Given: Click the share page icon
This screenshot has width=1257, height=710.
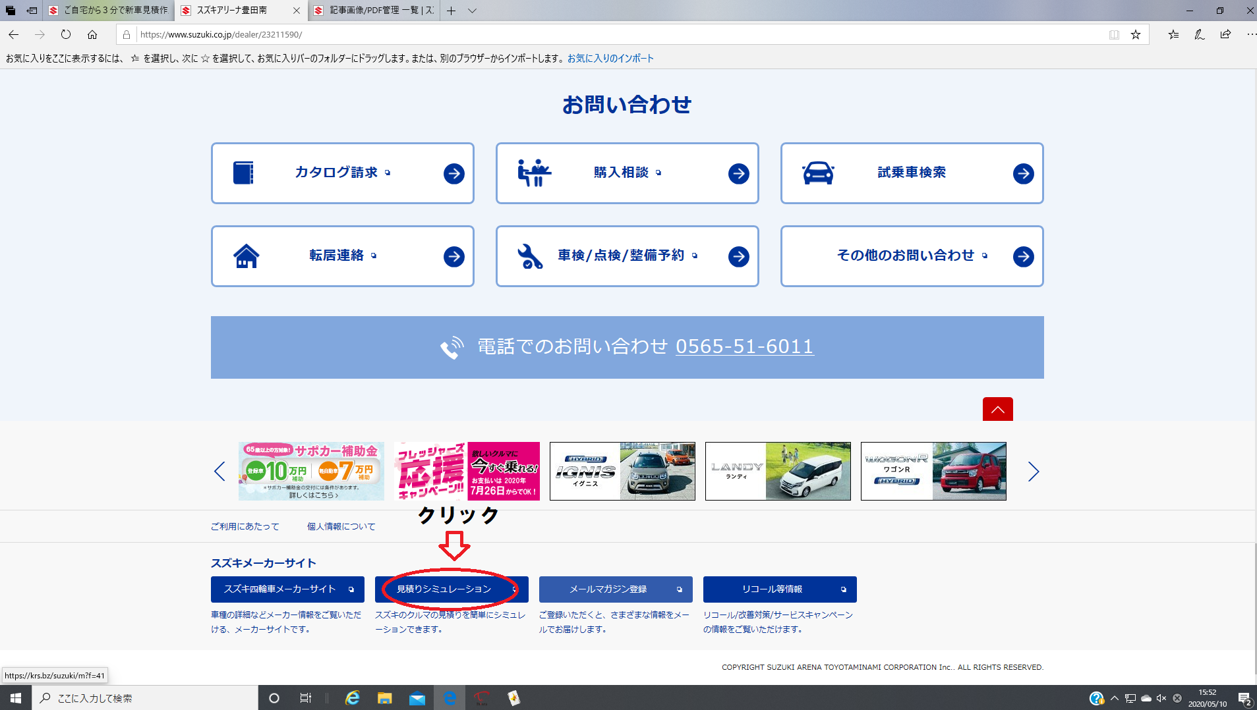Looking at the screenshot, I should click(1225, 34).
